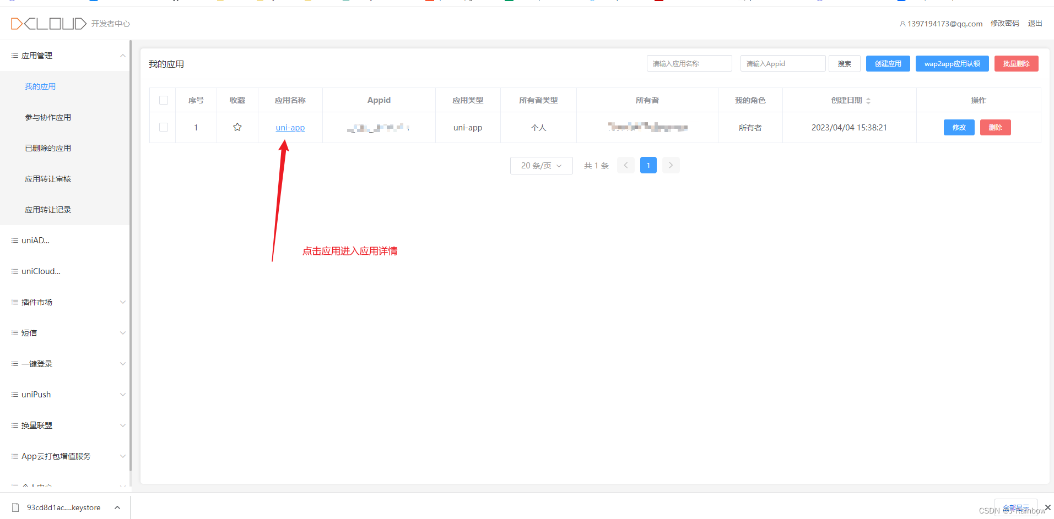Check the uni-app row checkbox
Screen dimensions: 1054x519
pos(164,127)
